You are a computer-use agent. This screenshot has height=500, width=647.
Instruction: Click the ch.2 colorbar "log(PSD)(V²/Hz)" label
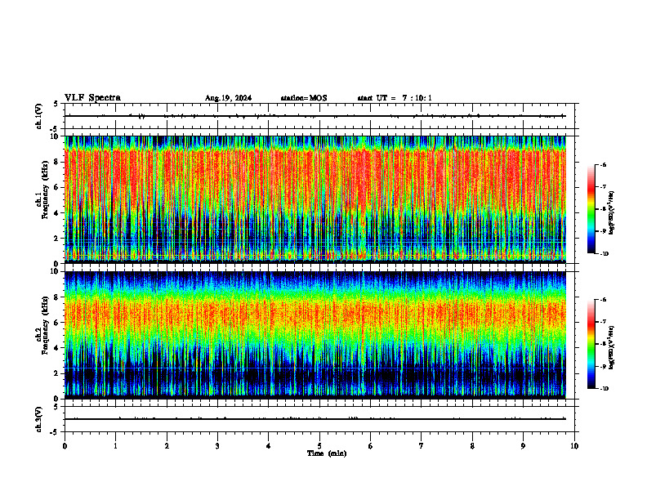(x=612, y=347)
